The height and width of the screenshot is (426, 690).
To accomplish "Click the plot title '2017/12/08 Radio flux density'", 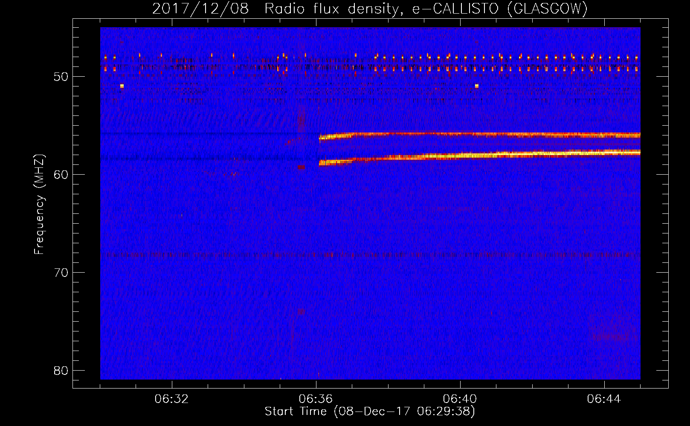I will [x=370, y=9].
